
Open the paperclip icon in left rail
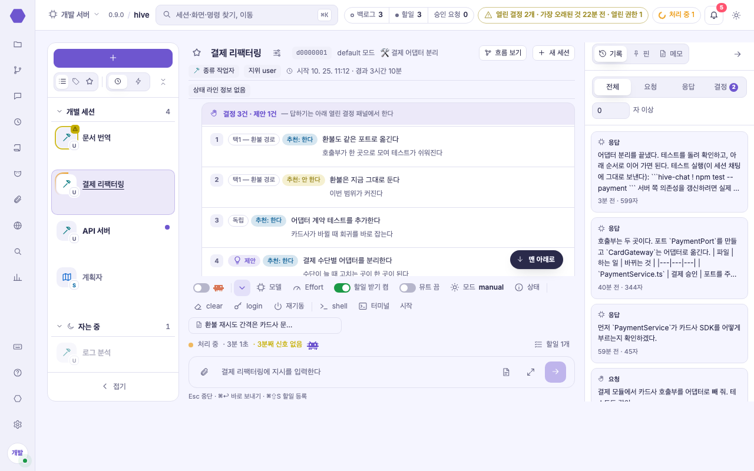tap(18, 200)
